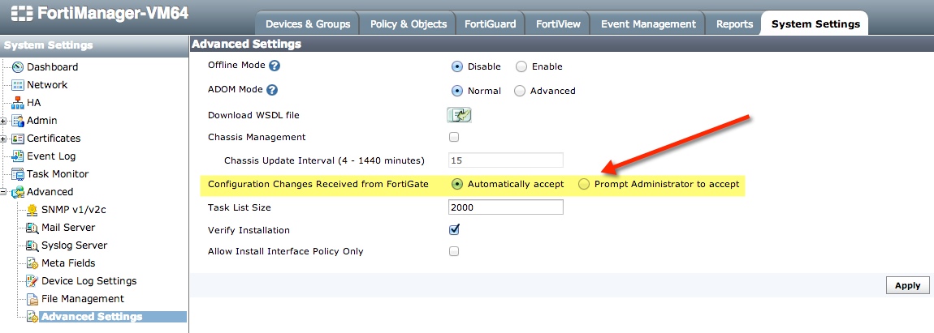Image resolution: width=934 pixels, height=333 pixels.
Task: Click the 'Advanced Settings' panel header
Action: [x=247, y=44]
